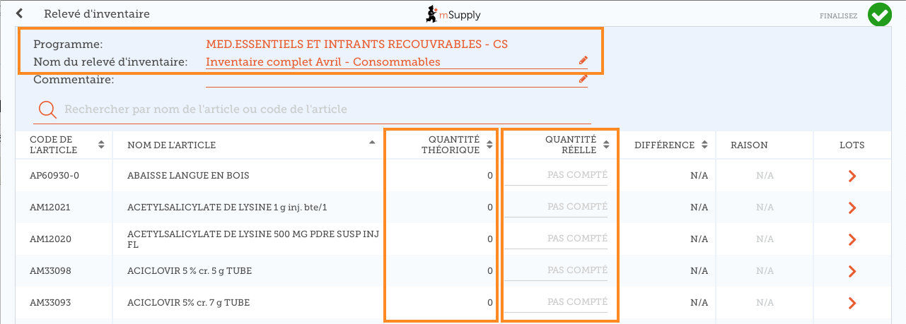Click the mSupply logo in header
The height and width of the screenshot is (324, 906).
pos(453,13)
